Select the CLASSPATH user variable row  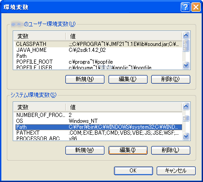pos(98,44)
